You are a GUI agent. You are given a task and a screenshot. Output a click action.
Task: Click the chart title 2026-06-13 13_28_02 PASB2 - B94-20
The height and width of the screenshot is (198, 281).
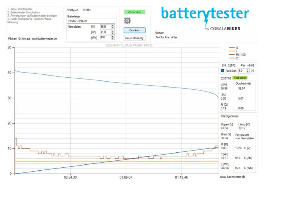[129, 45]
